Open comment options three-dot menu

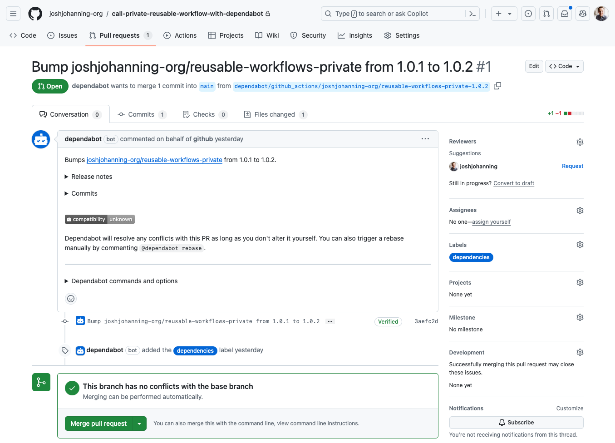pyautogui.click(x=425, y=139)
